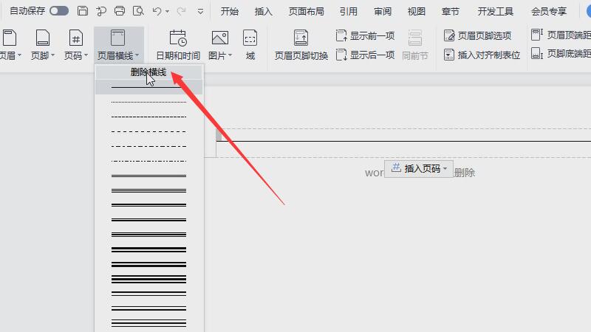
Task: Select the fine dotted line style
Action: 149,102
